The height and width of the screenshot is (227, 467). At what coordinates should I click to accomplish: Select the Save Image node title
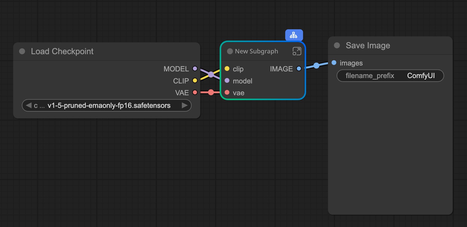coord(368,45)
